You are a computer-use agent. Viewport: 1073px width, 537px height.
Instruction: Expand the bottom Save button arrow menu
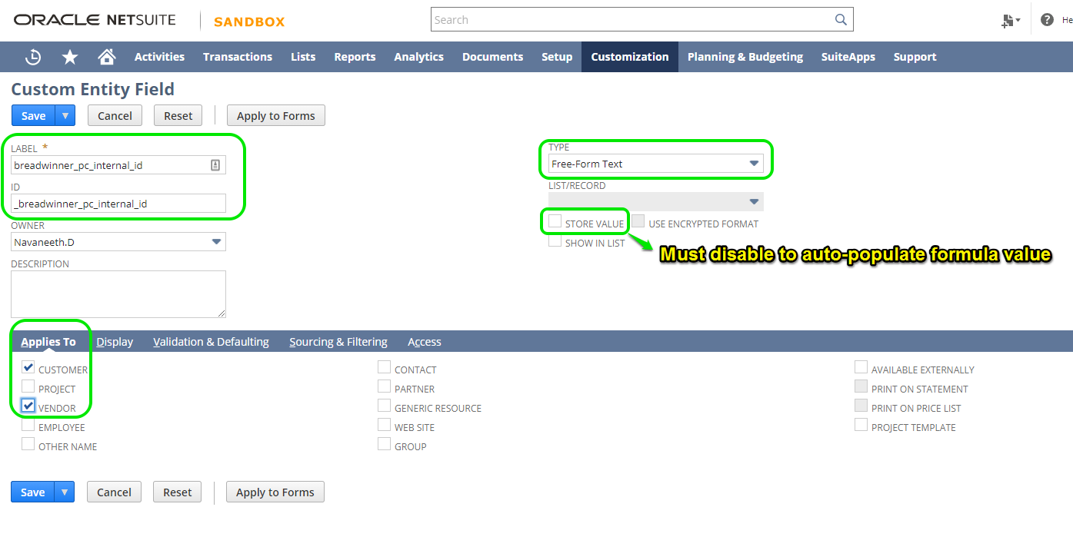(x=65, y=492)
